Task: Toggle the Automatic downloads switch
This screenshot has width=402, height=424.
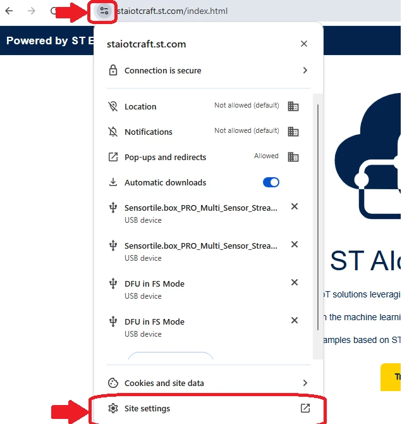Action: 271,182
